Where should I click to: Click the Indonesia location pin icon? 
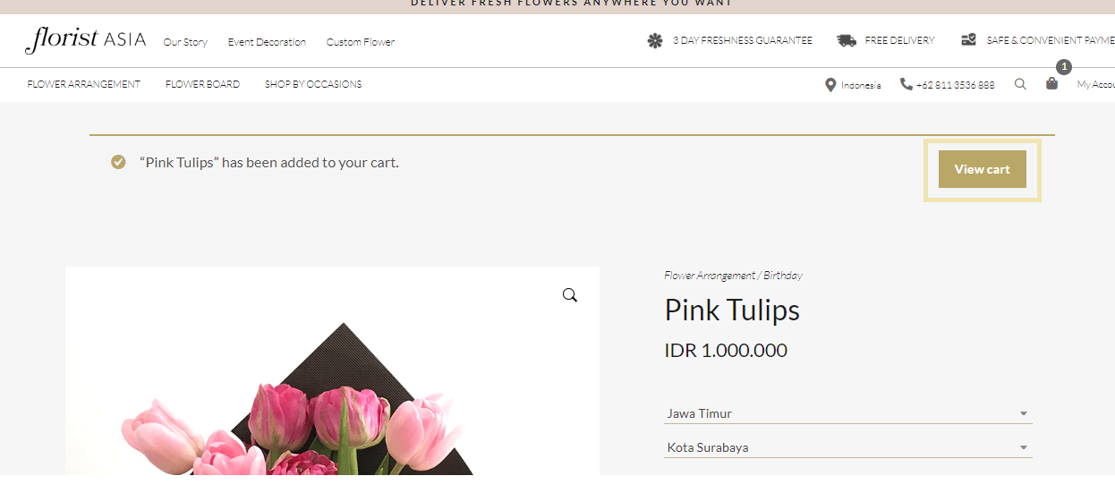tap(830, 85)
